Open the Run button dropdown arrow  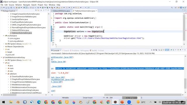tap(45, 8)
